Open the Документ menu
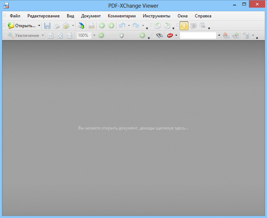Image resolution: width=267 pixels, height=218 pixels. (91, 16)
